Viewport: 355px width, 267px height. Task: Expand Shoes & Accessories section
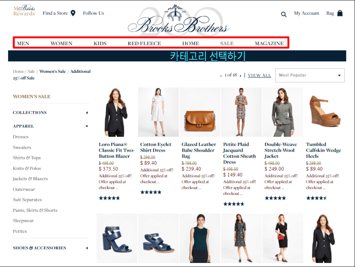(x=87, y=248)
